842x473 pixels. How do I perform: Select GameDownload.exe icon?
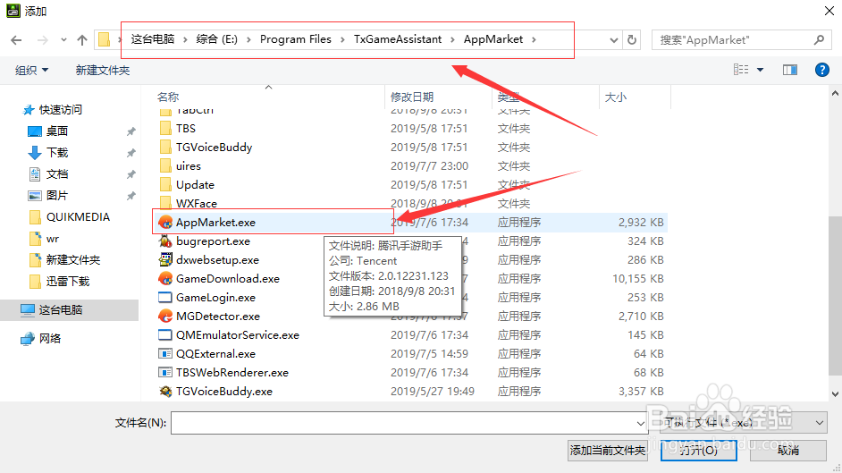click(x=165, y=279)
